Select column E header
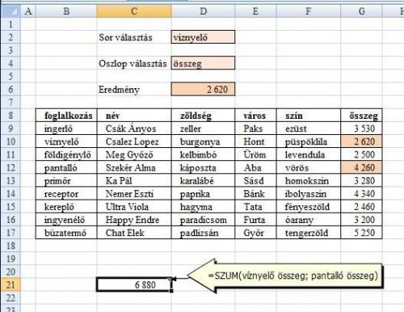The height and width of the screenshot is (312, 404). click(255, 11)
